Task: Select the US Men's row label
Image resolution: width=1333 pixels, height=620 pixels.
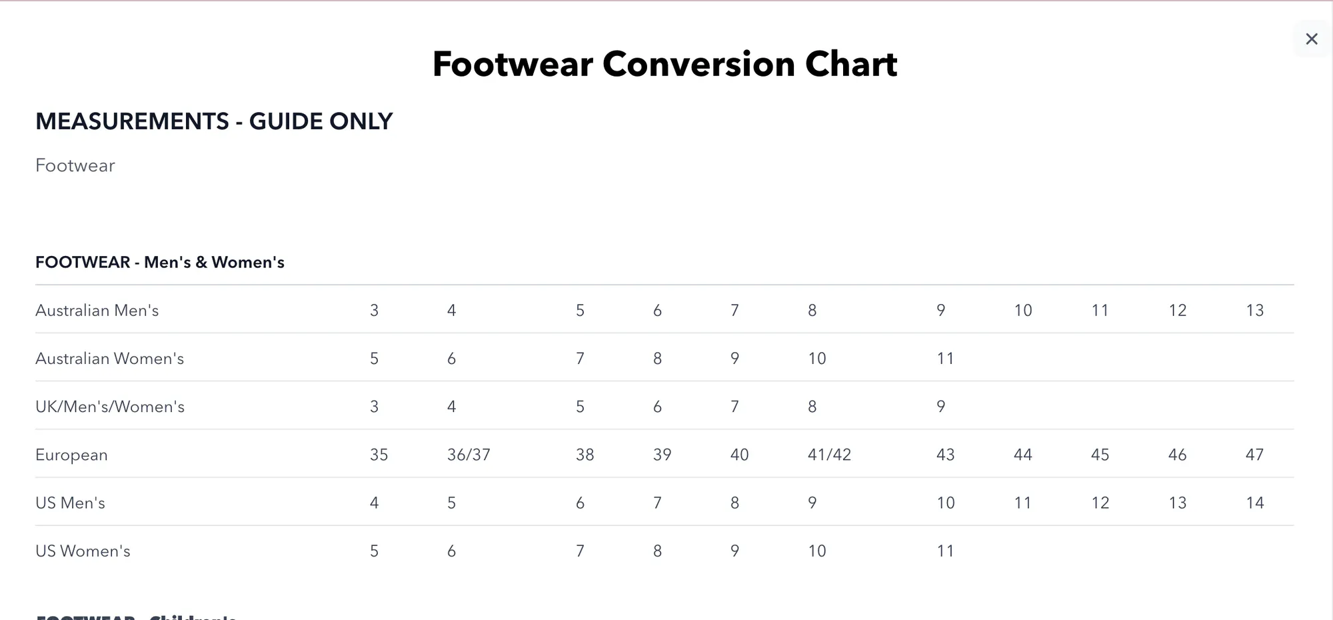Action: (70, 503)
